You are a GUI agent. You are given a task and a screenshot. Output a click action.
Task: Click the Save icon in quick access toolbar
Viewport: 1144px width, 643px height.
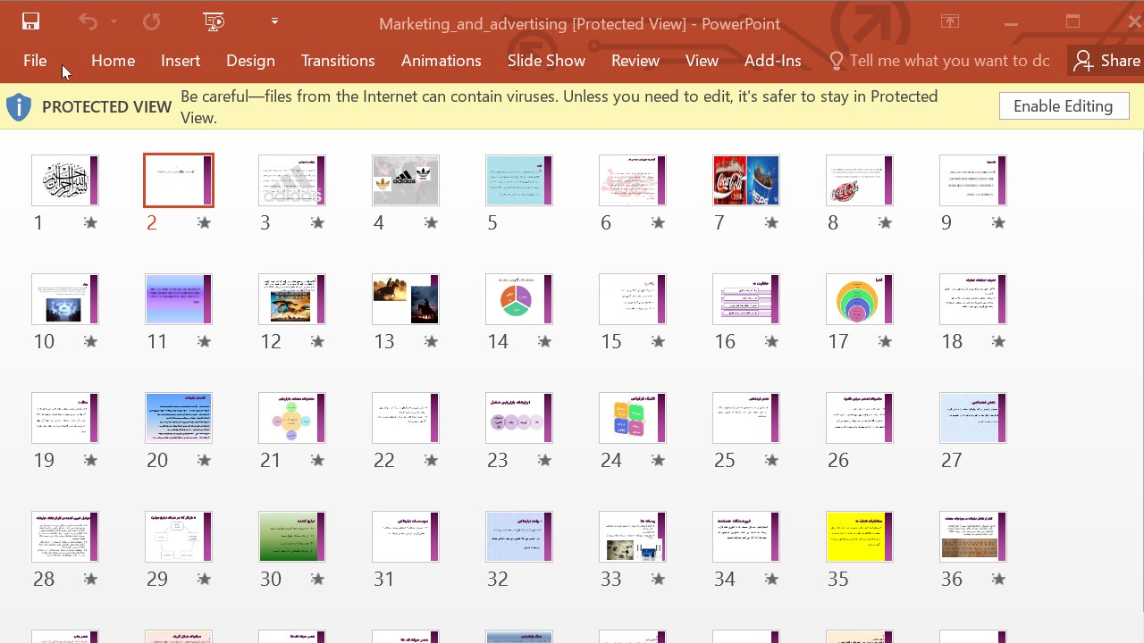pos(30,22)
